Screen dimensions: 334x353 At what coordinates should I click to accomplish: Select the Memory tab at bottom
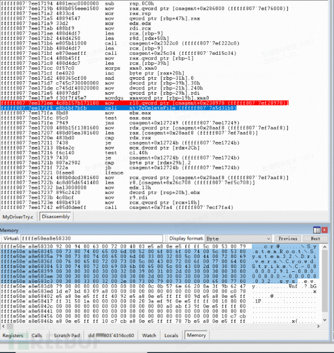(x=197, y=335)
